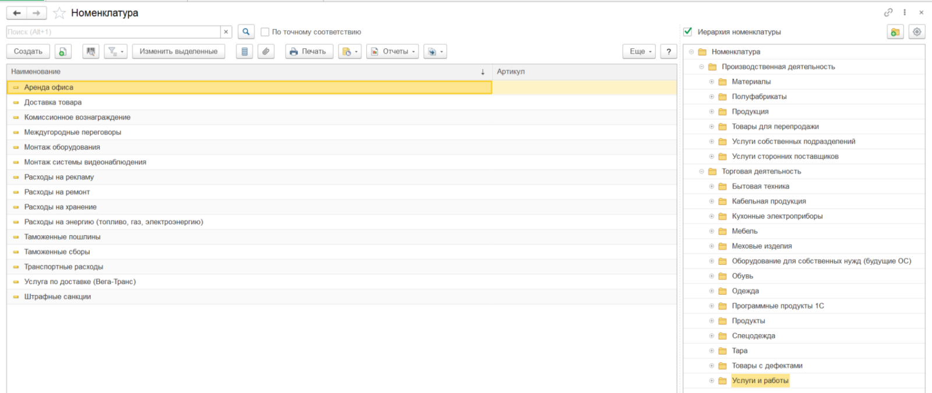Click into the Поиск search field
Viewport: 932px width, 393px height.
point(113,32)
